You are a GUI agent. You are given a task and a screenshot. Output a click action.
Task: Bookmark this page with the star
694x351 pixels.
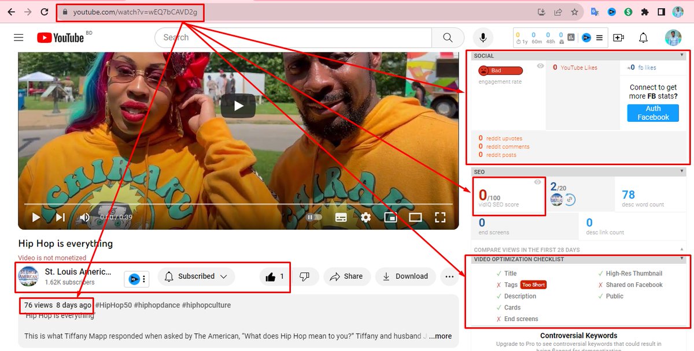point(574,12)
